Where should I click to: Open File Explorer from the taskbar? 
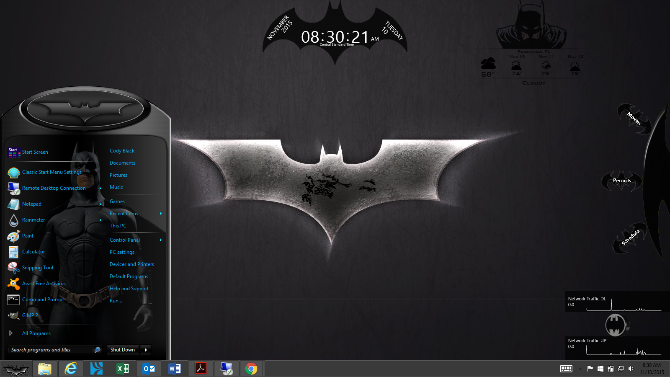45,369
